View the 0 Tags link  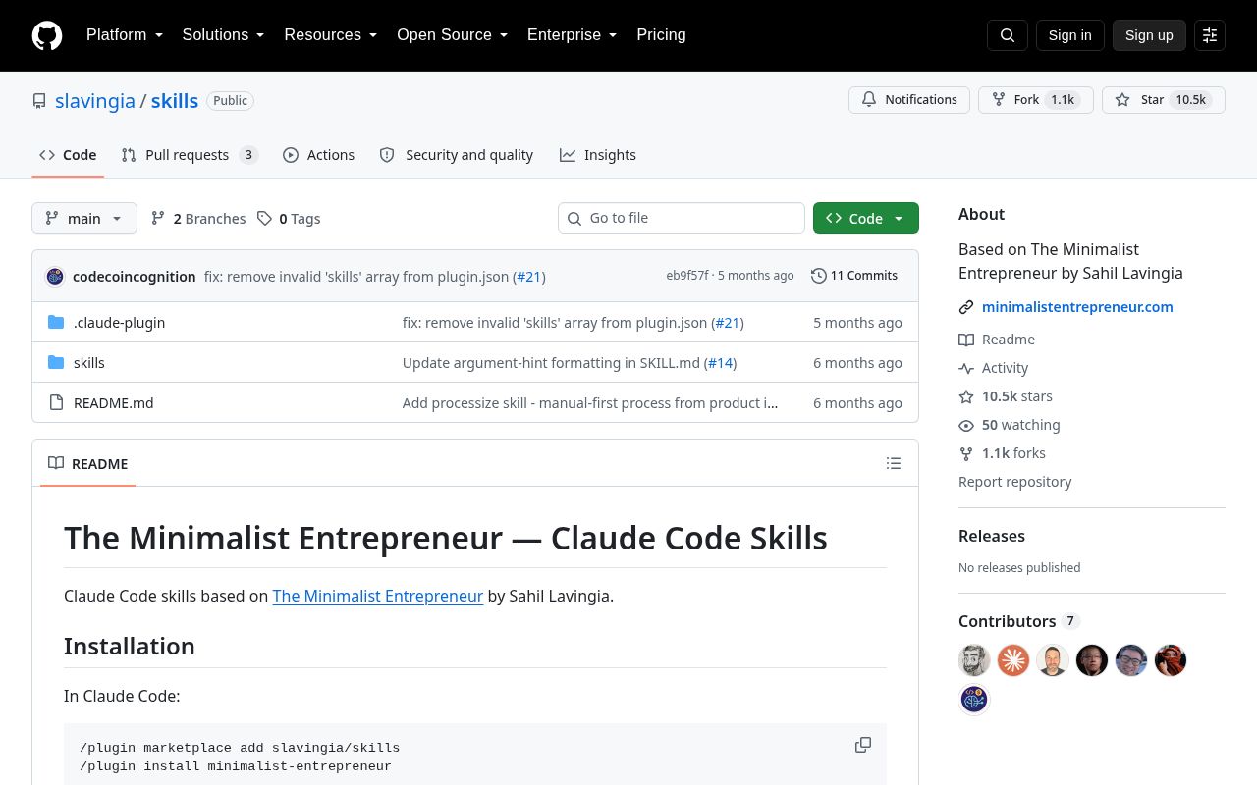pyautogui.click(x=289, y=218)
